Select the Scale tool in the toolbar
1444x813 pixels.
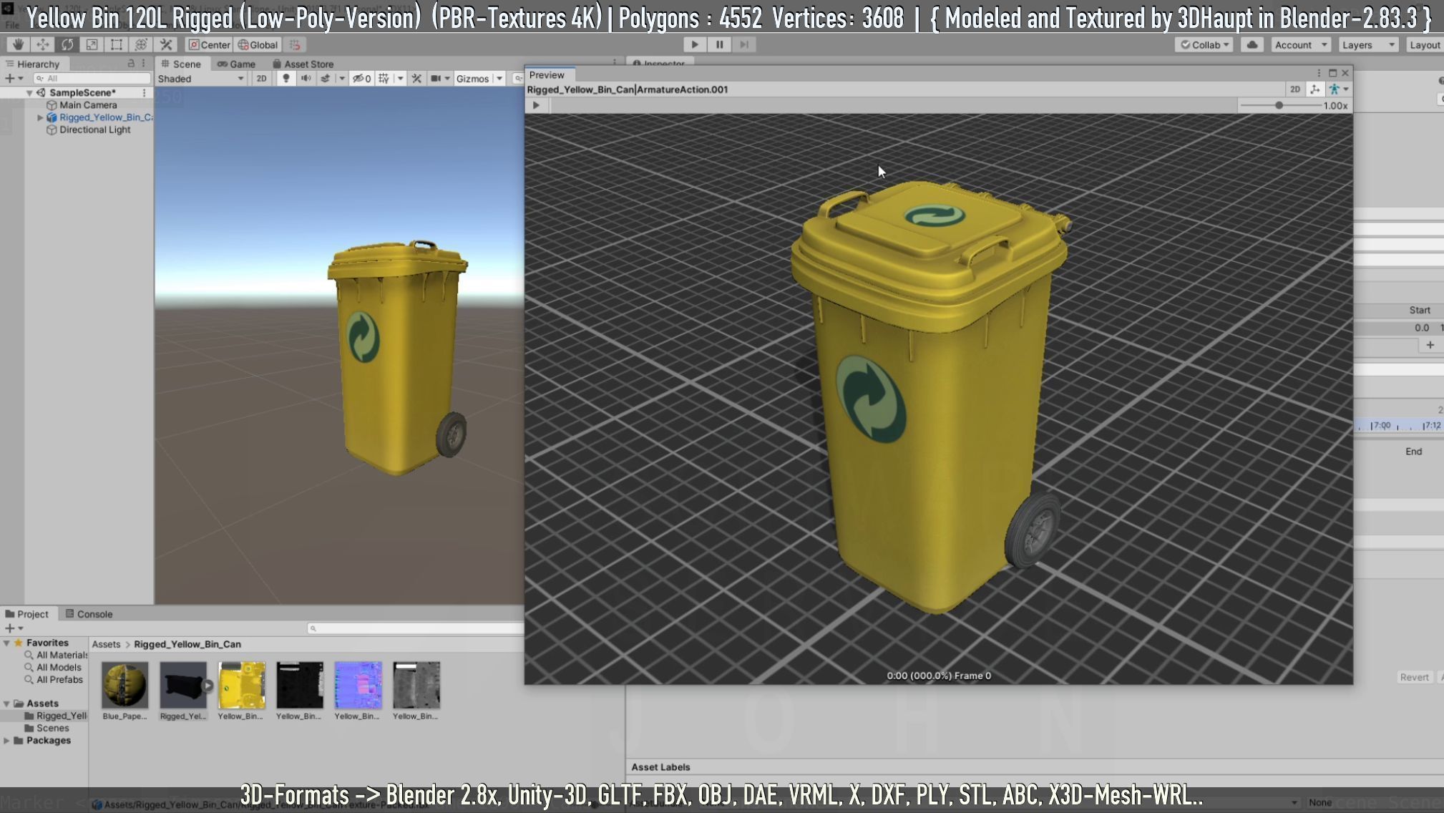pos(92,44)
